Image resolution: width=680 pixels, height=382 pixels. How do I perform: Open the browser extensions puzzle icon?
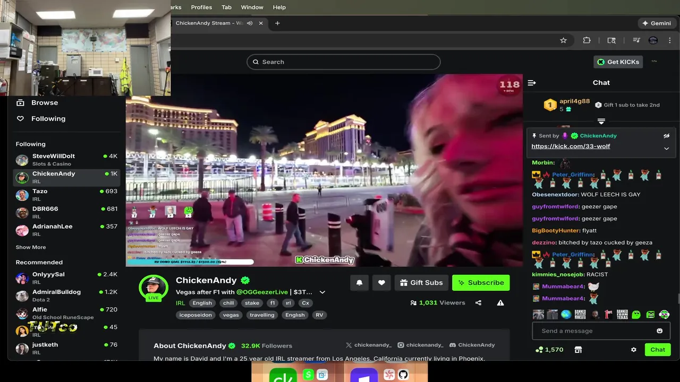pos(586,40)
